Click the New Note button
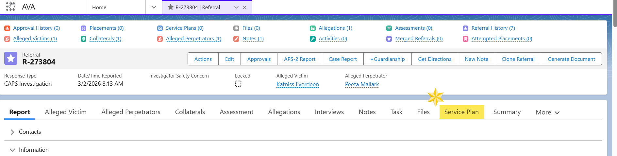Image resolution: width=617 pixels, height=156 pixels. pyautogui.click(x=476, y=59)
